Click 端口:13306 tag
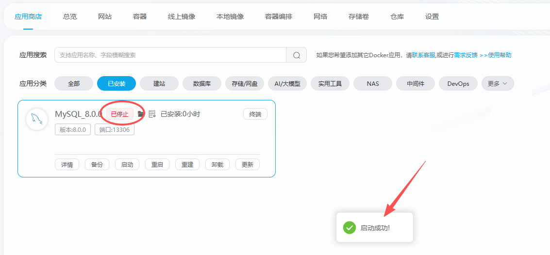Image resolution: width=550 pixels, height=255 pixels. (115, 129)
